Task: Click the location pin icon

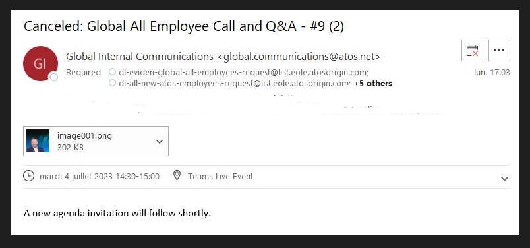Action: point(177,175)
